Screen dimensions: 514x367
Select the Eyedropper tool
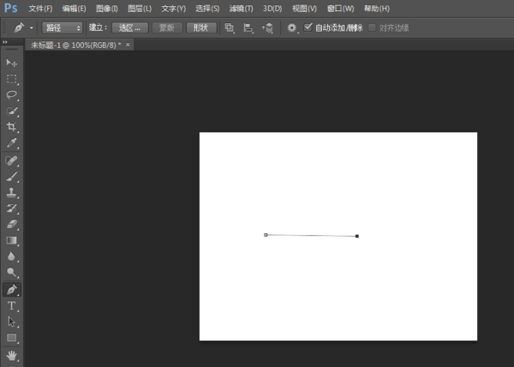pos(11,142)
